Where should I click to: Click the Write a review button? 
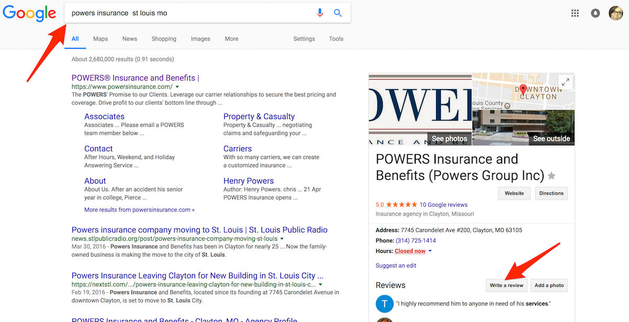(506, 285)
